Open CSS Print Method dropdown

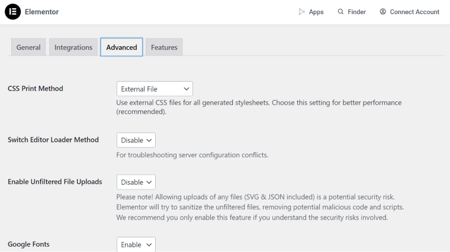(x=155, y=89)
